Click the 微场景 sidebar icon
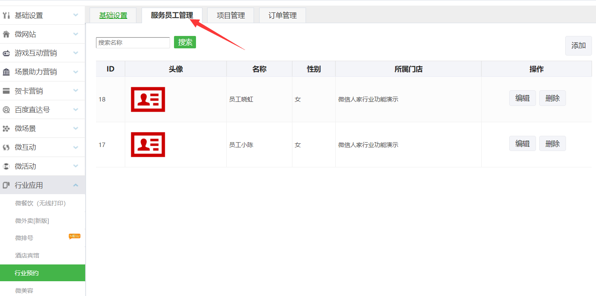The width and height of the screenshot is (596, 296). [x=6, y=129]
